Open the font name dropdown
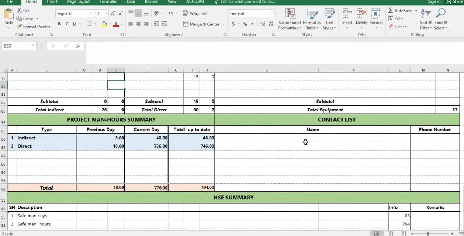This screenshot has height=236, width=464. (x=91, y=13)
